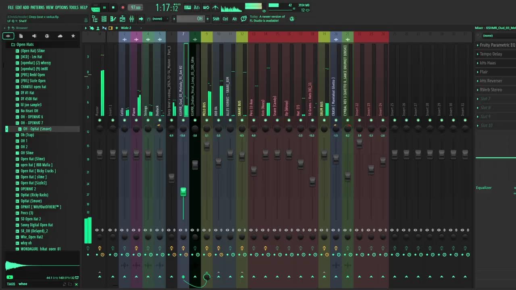Select the cloud tab icon in browser
The height and width of the screenshot is (290, 516).
[x=60, y=36]
